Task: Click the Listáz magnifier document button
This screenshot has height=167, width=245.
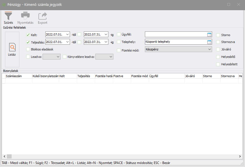Action: [x=12, y=49]
